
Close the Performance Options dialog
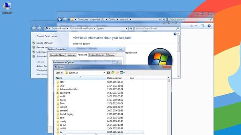[117, 62]
